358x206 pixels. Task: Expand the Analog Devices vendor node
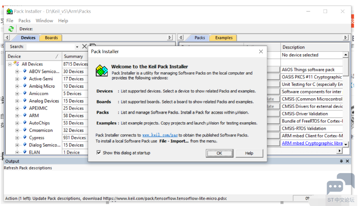tap(17, 101)
